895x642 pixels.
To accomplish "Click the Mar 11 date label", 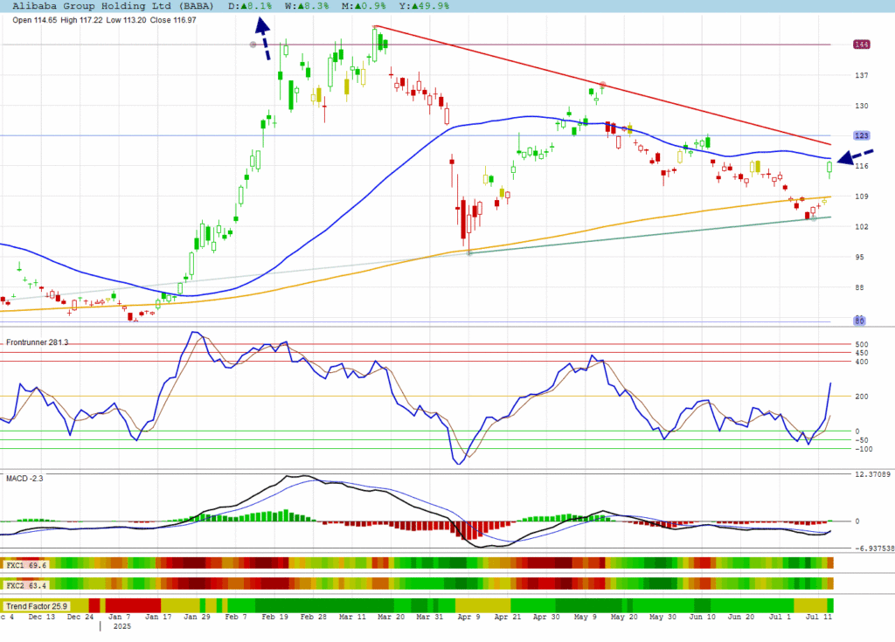I will pos(352,617).
